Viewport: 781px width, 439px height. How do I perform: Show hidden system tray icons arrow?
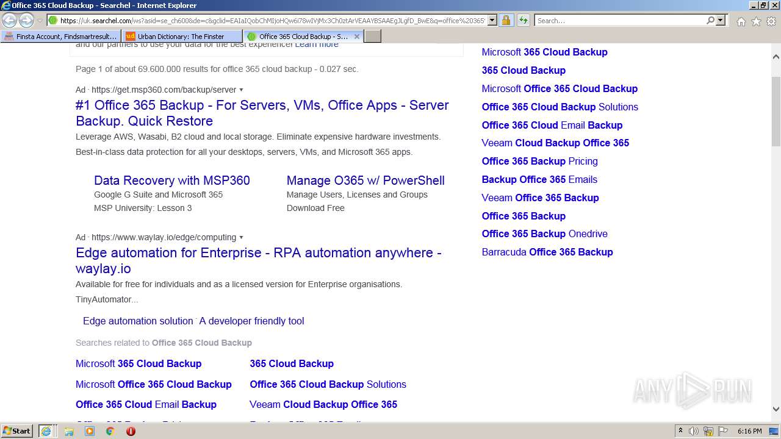680,431
